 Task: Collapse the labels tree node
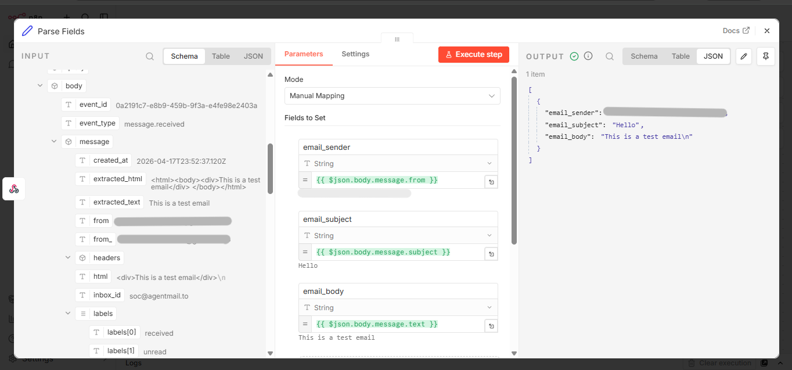pyautogui.click(x=68, y=314)
